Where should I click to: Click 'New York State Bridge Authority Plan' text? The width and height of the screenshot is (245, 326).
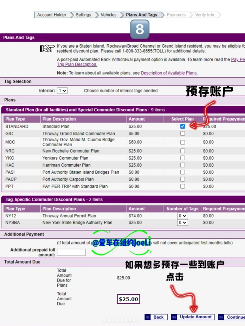(x=77, y=223)
